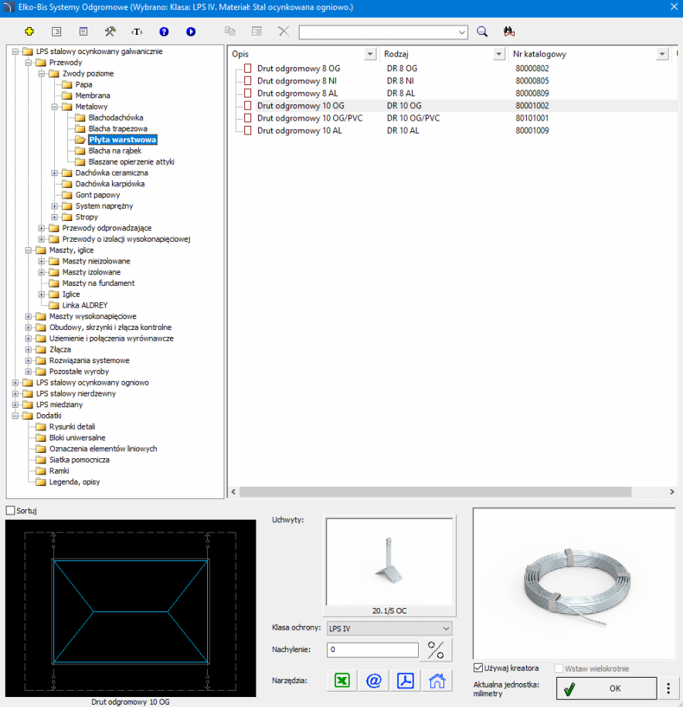The image size is (683, 707).
Task: Click the Nachylenie input field
Action: click(372, 650)
